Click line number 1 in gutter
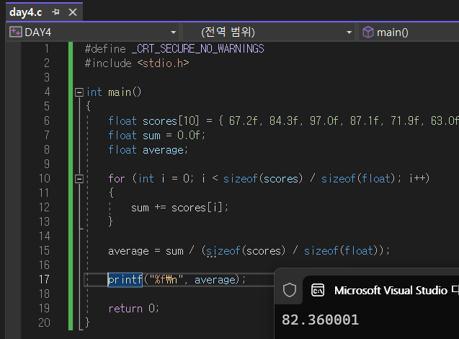 point(47,48)
